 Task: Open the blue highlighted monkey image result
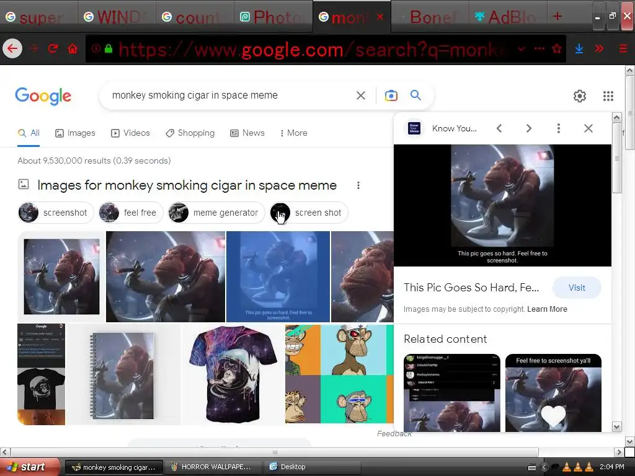[278, 276]
